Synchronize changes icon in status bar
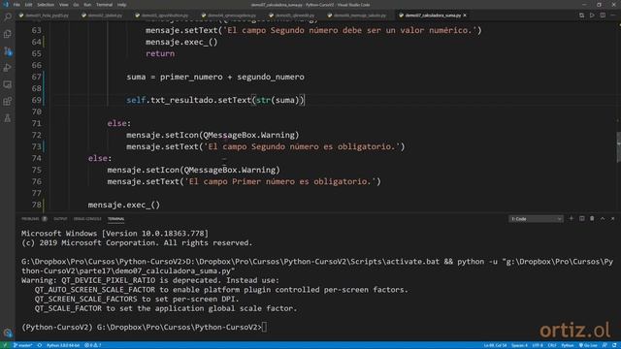Screen dimensions: 621x349 click(40, 345)
